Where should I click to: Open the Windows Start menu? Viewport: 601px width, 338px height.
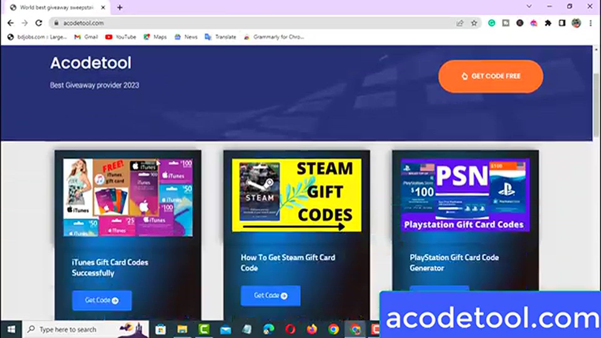pyautogui.click(x=11, y=329)
